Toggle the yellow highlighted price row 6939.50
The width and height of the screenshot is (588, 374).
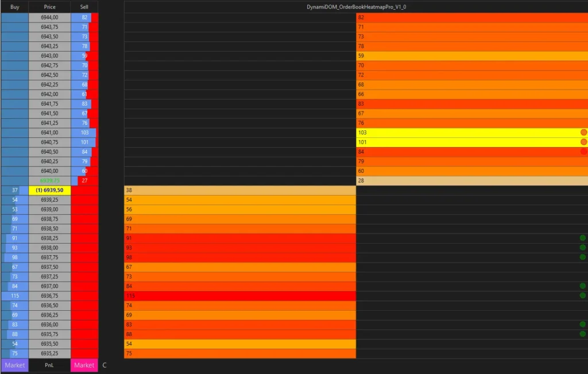coord(49,190)
